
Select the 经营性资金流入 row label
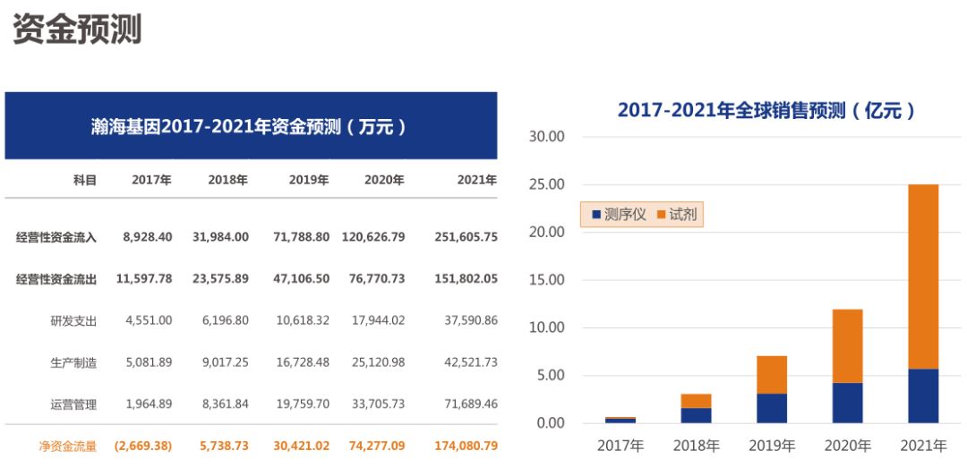click(x=56, y=237)
